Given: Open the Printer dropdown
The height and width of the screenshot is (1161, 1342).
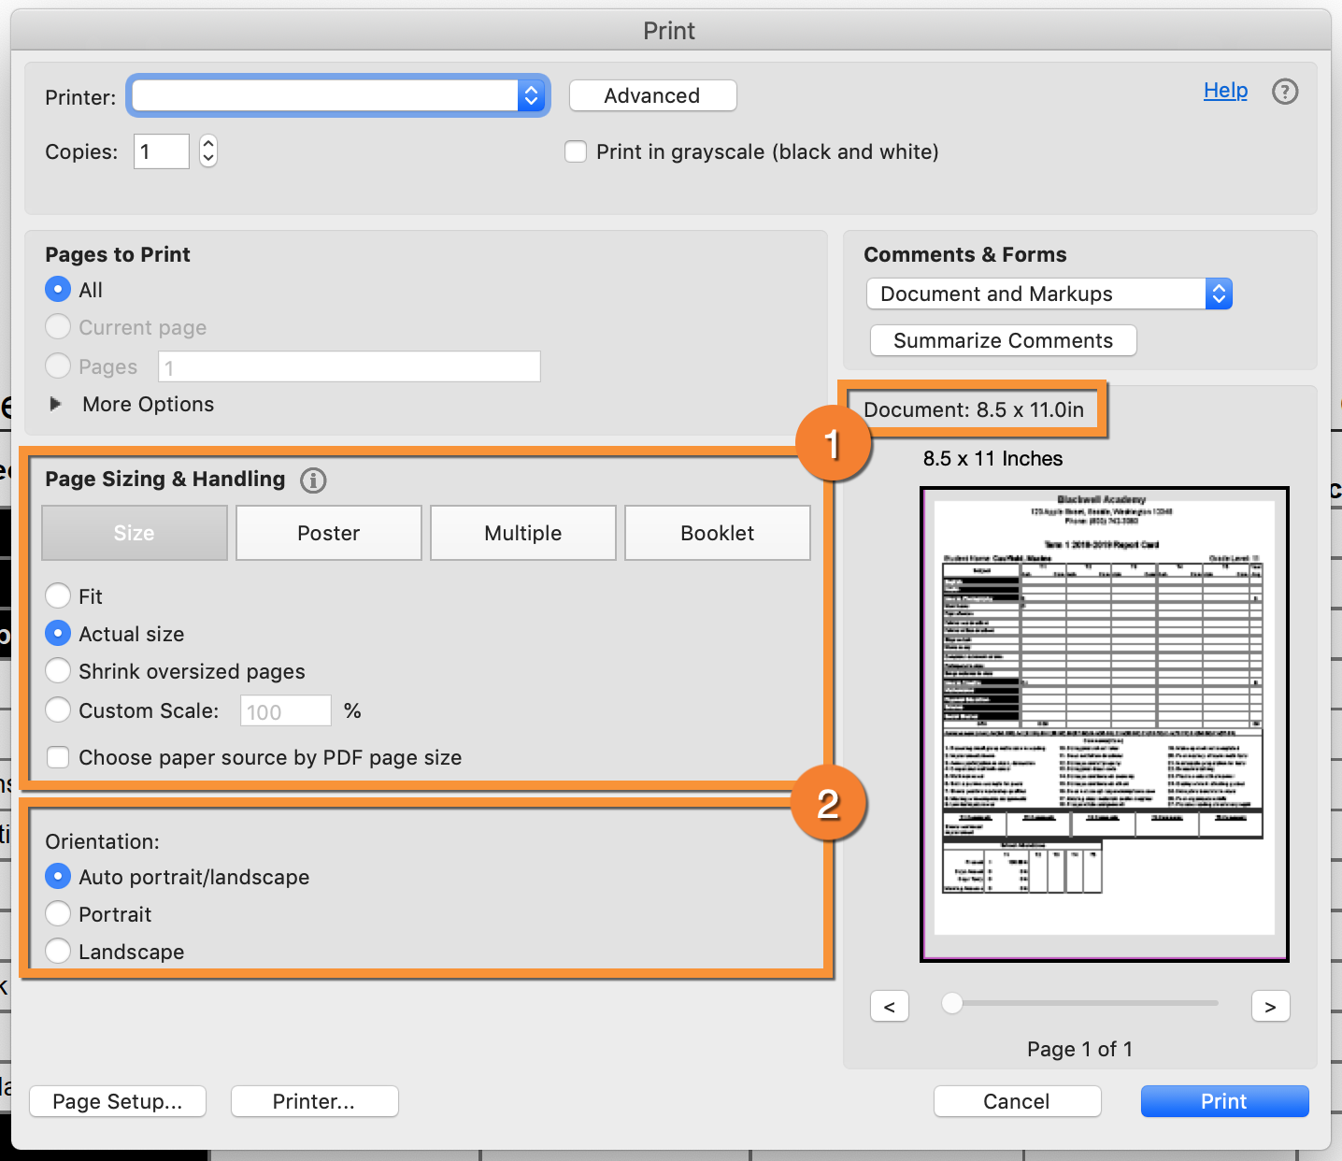Looking at the screenshot, I should point(337,95).
